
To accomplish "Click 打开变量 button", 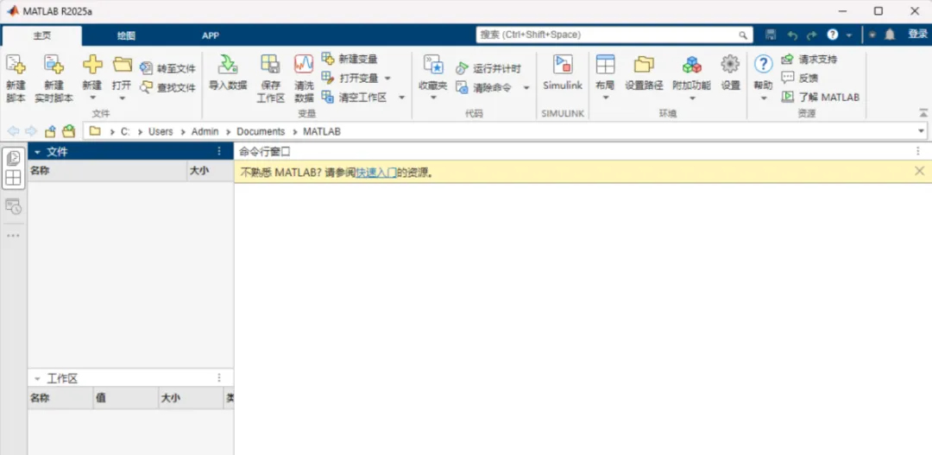I will coord(350,78).
